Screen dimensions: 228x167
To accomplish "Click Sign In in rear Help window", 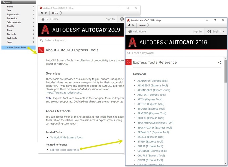I will pyautogui.click(x=110, y=19).
